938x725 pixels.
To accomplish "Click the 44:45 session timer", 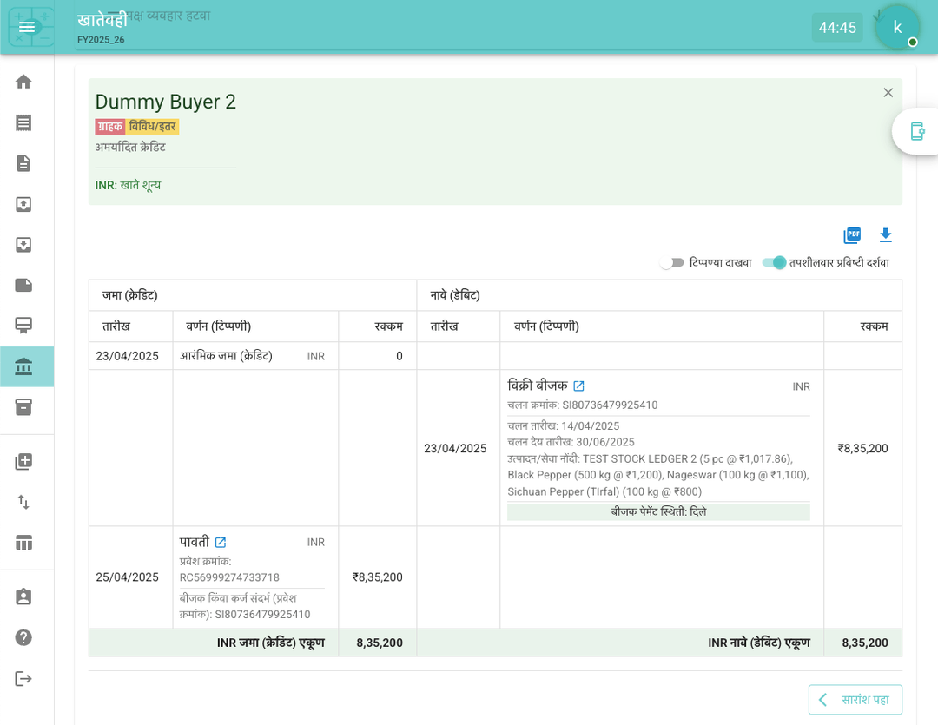I will (x=836, y=28).
